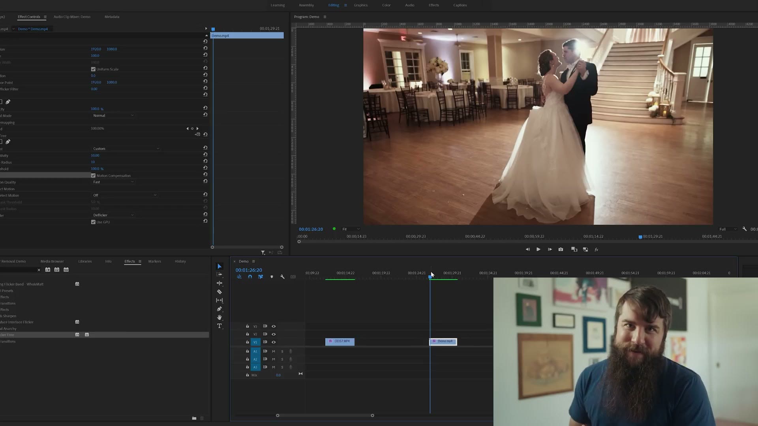Toggle the Uniform Scale checkbox
This screenshot has height=426, width=758.
93,69
